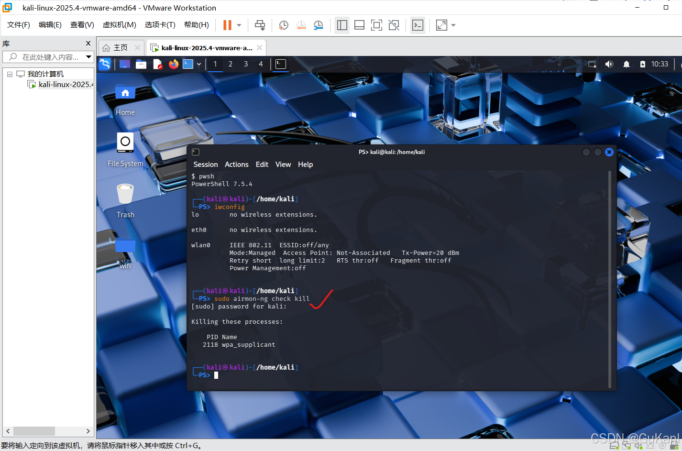Open the terminal Actions menu
The image size is (682, 451).
237,165
